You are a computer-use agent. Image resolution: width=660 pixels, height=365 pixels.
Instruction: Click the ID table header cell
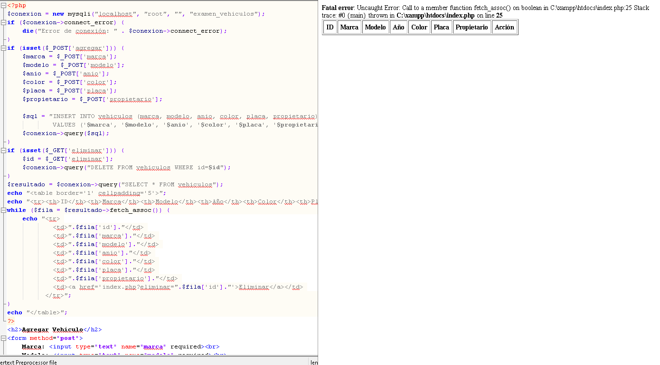point(330,27)
